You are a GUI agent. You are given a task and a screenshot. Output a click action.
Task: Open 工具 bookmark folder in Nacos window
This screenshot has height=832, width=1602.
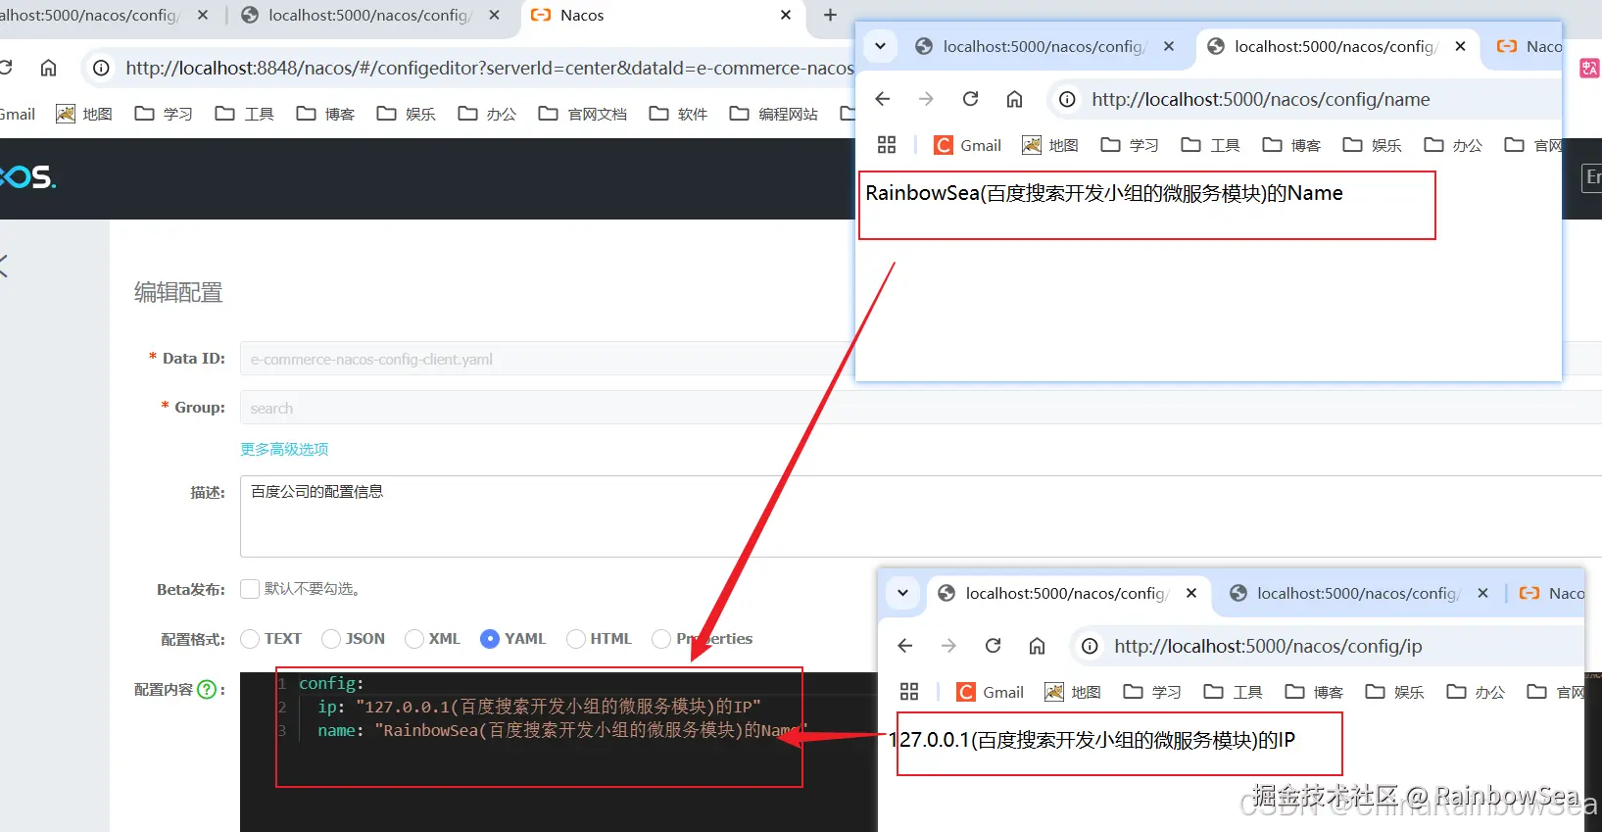tap(244, 114)
